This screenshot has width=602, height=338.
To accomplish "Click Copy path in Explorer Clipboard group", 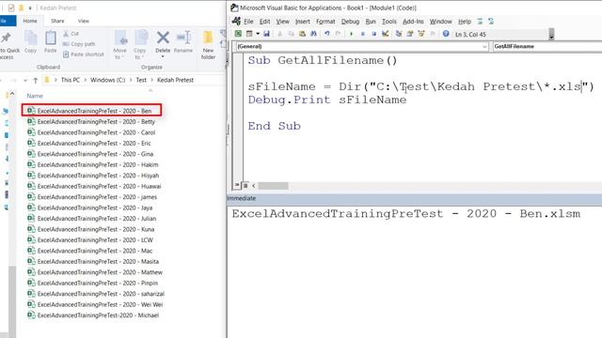I will [79, 44].
